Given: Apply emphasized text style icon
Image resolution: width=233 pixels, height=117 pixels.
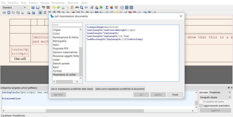Looking at the screenshot, I should coord(92,8).
